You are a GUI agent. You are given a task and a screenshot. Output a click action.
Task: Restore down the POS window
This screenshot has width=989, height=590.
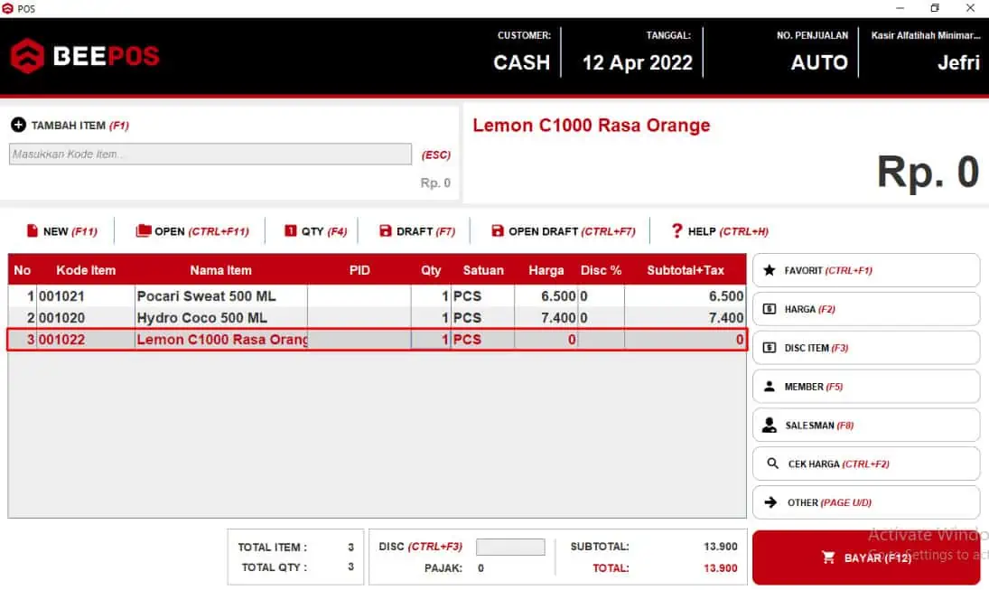coord(935,8)
